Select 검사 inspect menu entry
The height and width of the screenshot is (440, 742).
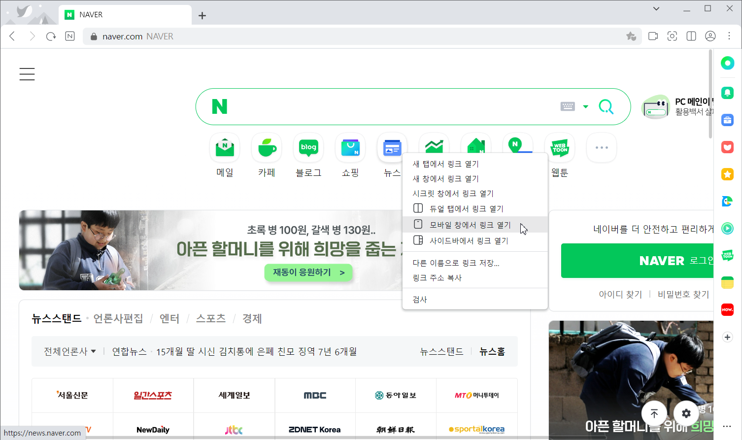click(475, 299)
